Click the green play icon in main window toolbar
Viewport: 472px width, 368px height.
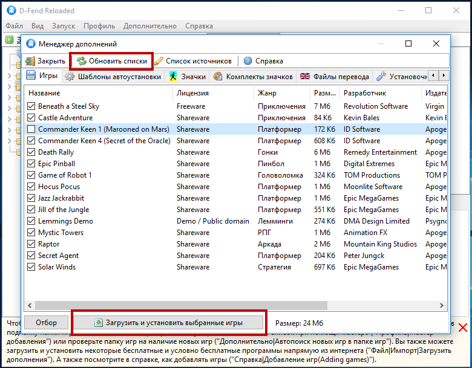click(x=9, y=39)
